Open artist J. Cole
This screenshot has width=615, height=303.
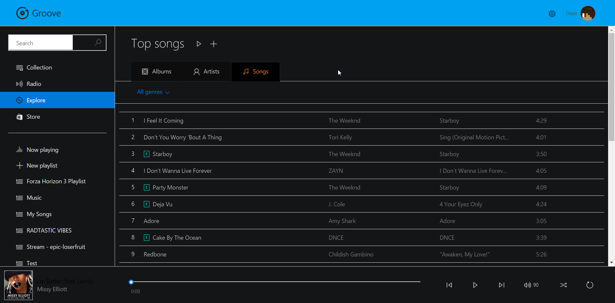(x=336, y=204)
